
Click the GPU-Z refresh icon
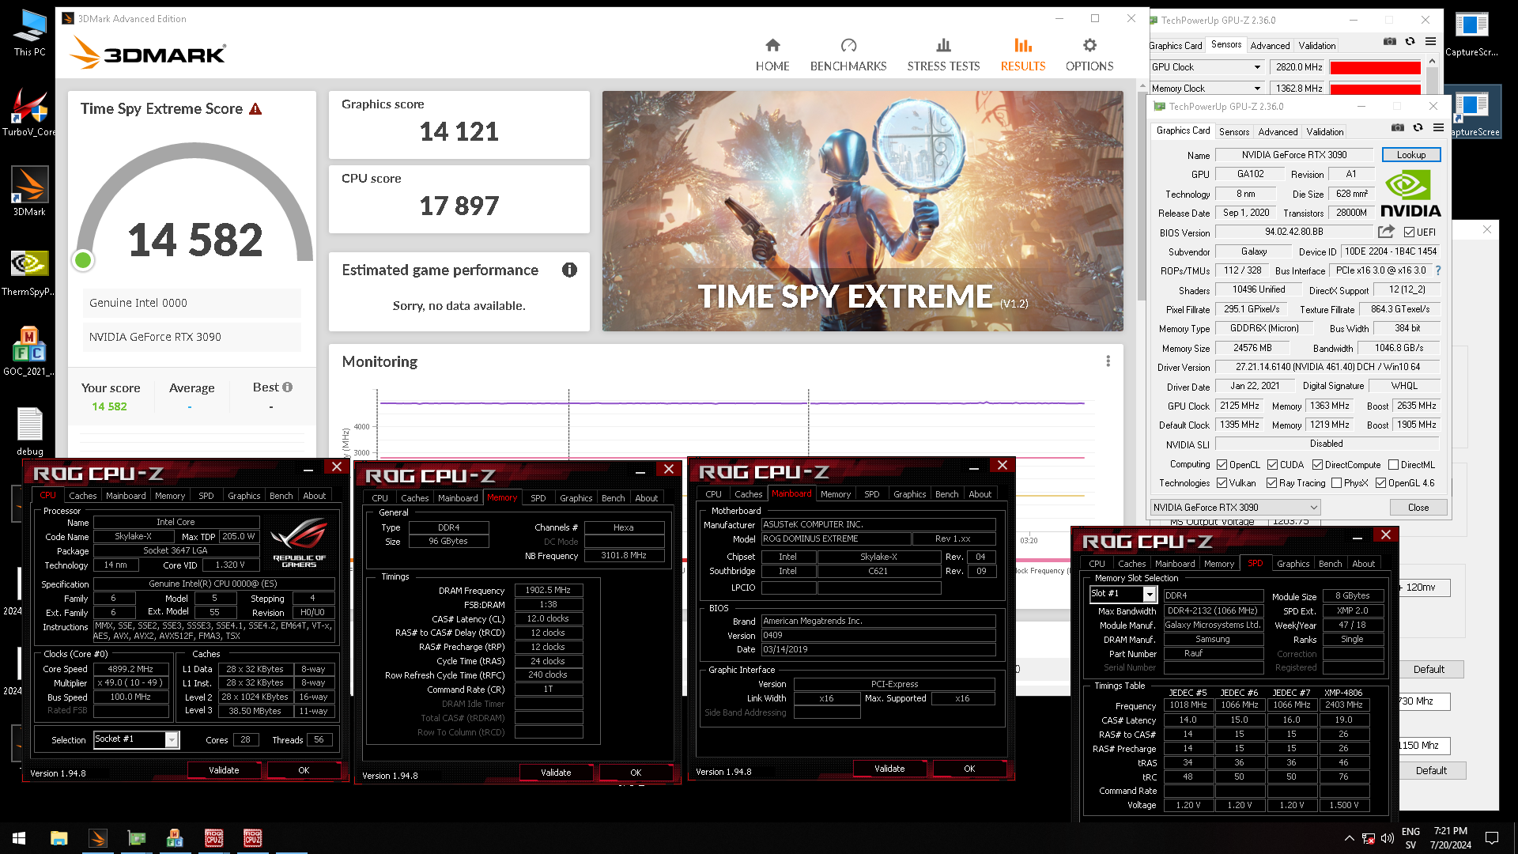click(x=1418, y=128)
